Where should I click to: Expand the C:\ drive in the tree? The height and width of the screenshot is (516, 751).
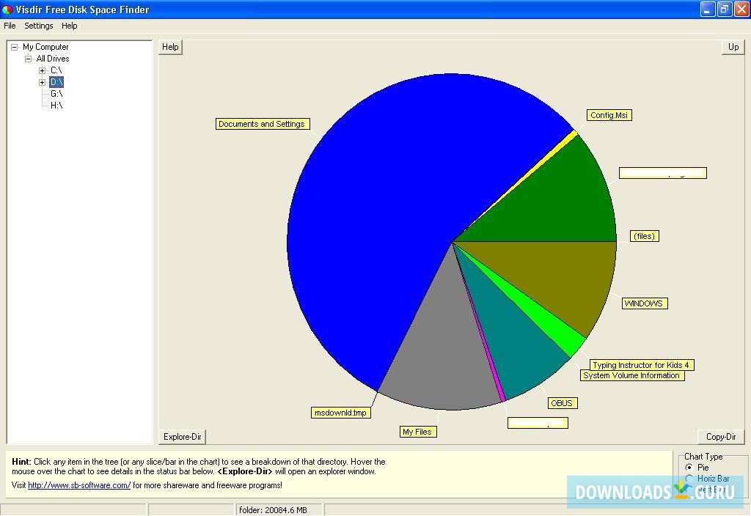pos(42,70)
